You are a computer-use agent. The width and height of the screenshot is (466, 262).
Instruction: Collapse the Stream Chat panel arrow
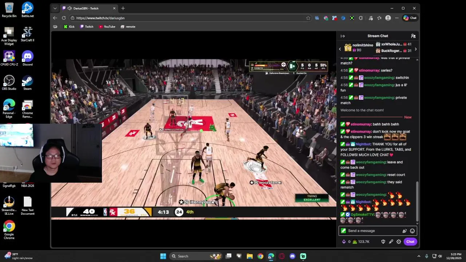point(343,36)
